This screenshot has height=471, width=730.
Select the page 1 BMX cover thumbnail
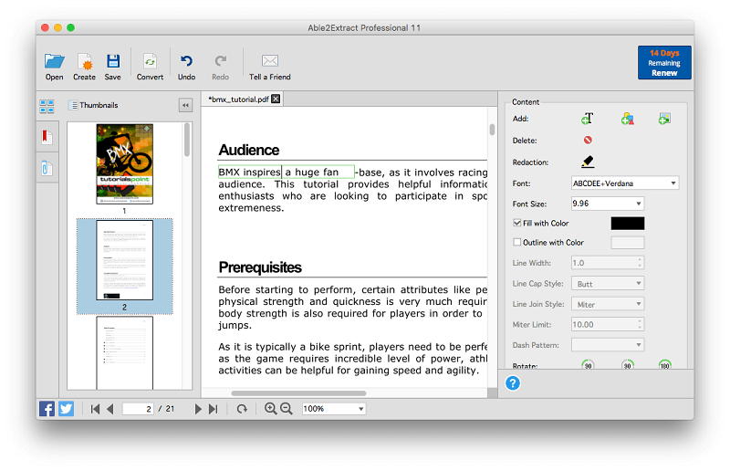tap(124, 164)
